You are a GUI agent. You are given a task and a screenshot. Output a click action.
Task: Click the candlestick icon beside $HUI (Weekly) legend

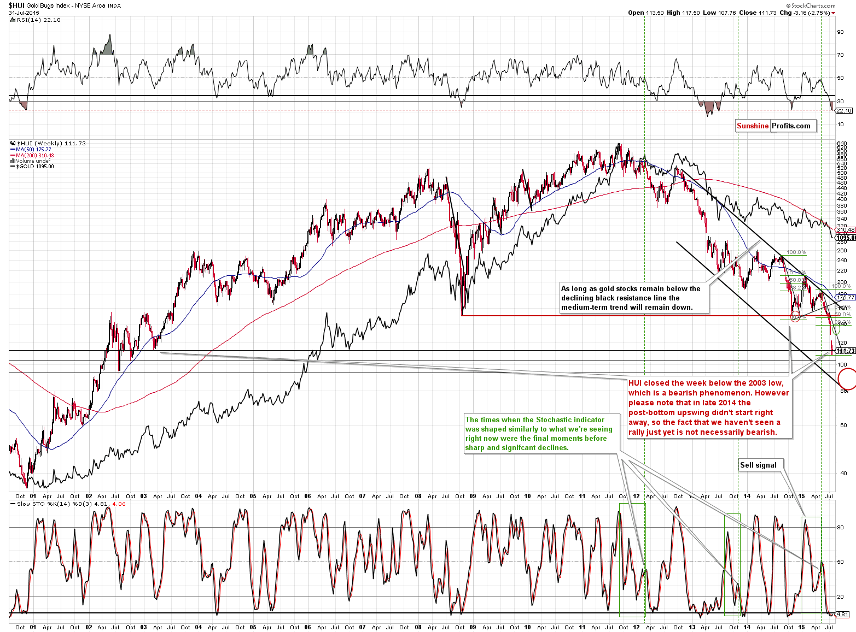tap(13, 143)
